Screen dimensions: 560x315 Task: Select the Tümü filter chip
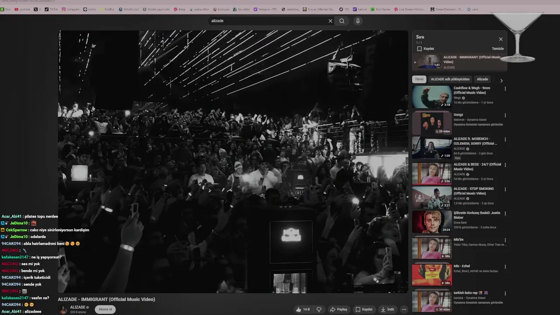[419, 79]
